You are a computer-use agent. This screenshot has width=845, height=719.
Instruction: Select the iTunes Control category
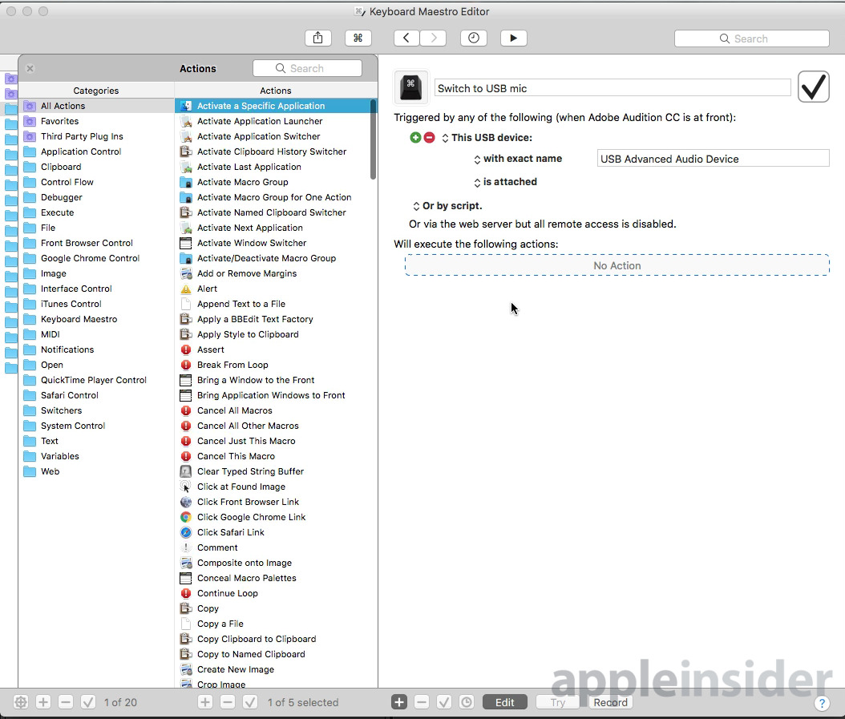point(96,304)
